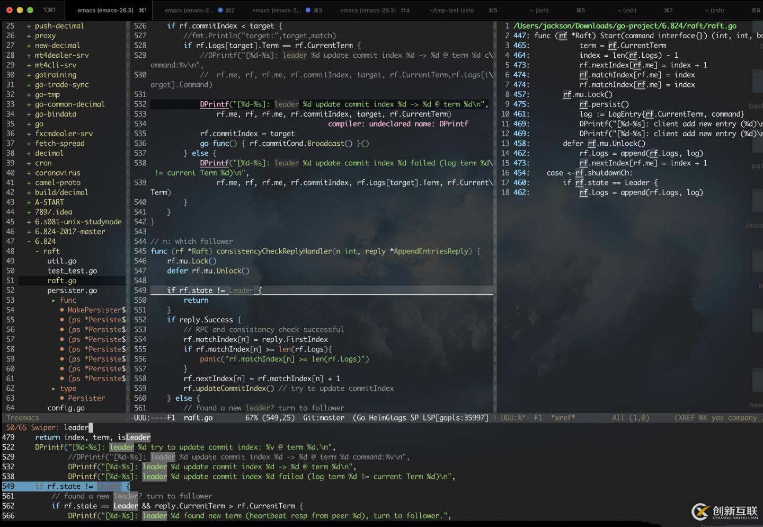Click the green zoom window button
The image size is (763, 527).
30,10
